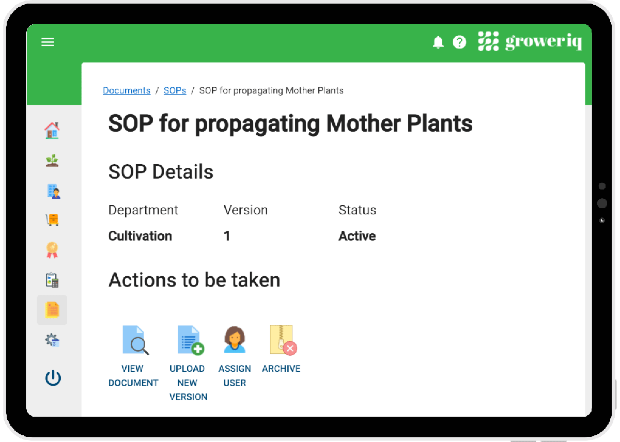Viewport: 620px width, 442px height.
Task: Click the logout power icon
Action: (52, 377)
